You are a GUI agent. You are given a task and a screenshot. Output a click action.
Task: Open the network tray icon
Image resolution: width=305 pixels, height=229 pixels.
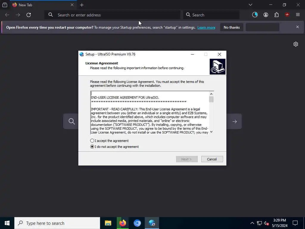tap(259, 223)
